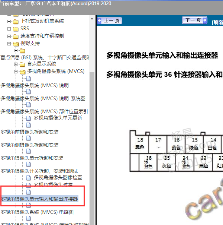
Task: Open 多视角摄像头单元拆卸和安装 page
Action: (32, 158)
